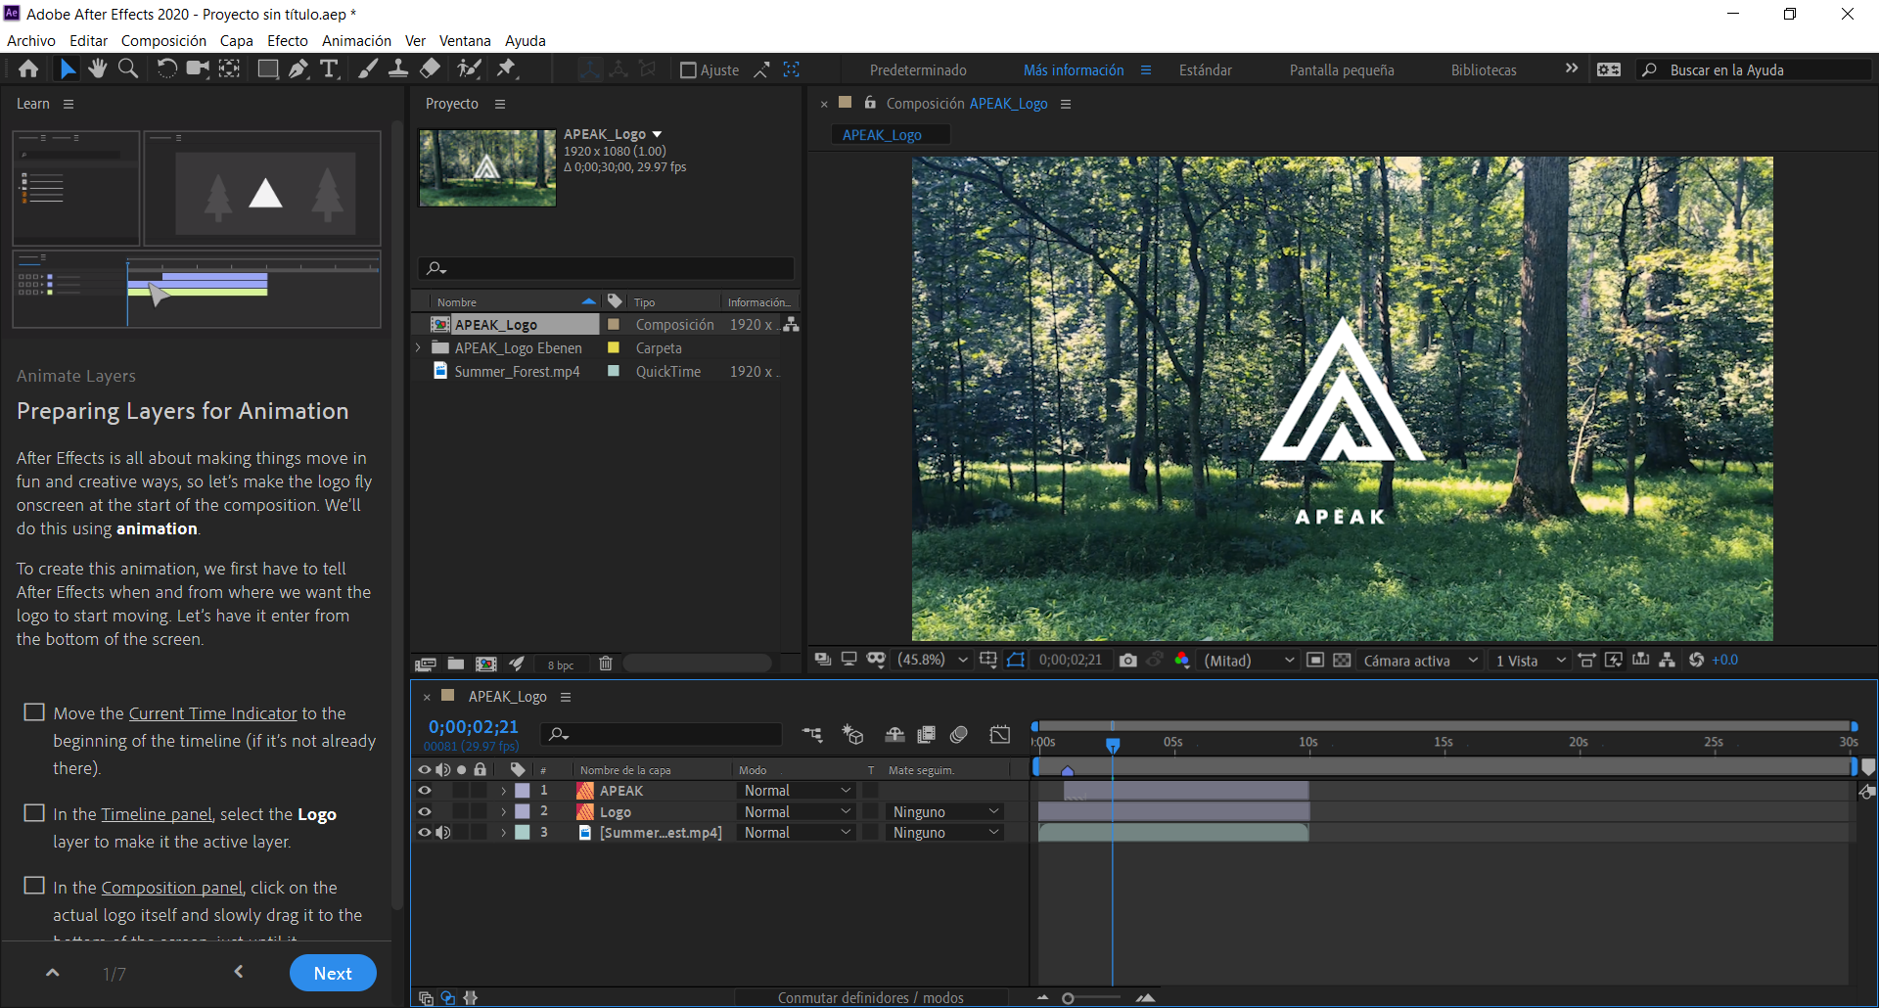This screenshot has height=1008, width=1879.
Task: Select the Zoom magnifier tool
Action: click(x=128, y=69)
